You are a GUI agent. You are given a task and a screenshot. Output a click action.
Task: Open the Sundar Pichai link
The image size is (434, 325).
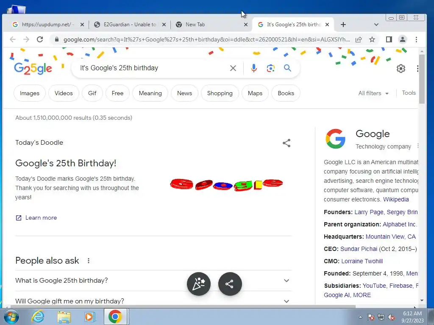[359, 249]
